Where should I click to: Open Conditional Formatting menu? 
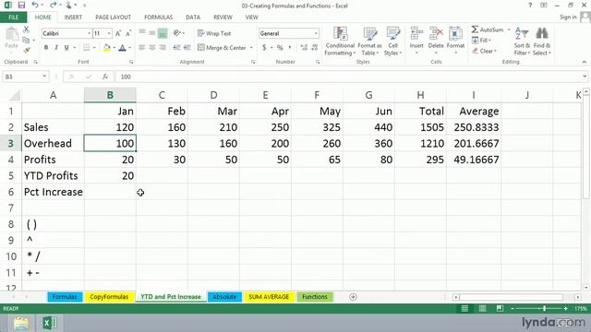tap(340, 41)
